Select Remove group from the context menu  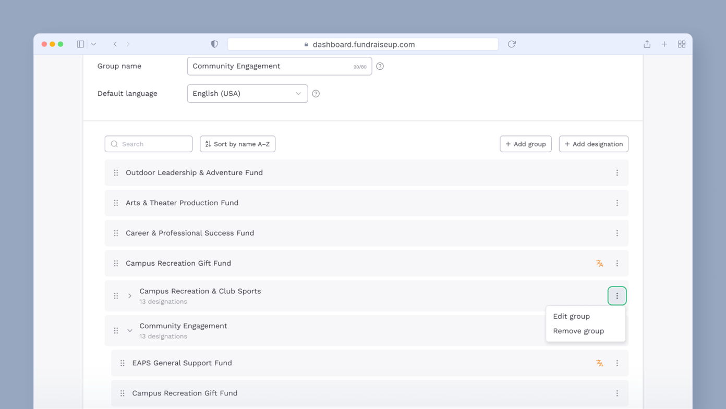[578, 331]
